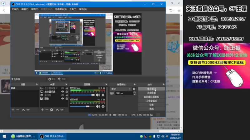Mute the 麦克风/Aux speaker icon
The height and width of the screenshot is (140, 250).
tap(98, 95)
